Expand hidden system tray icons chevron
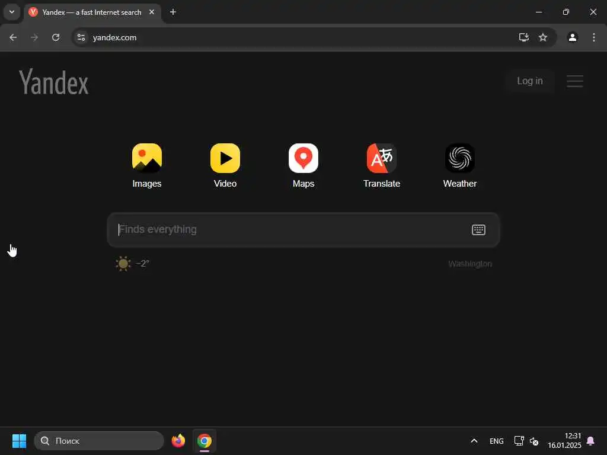 (474, 441)
